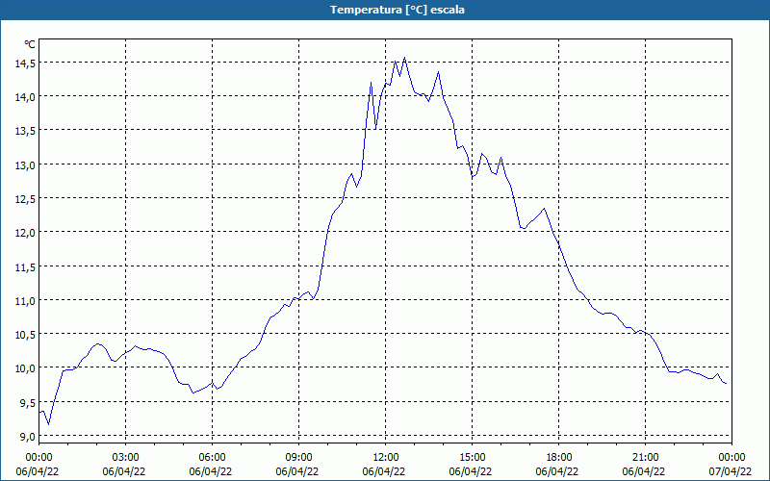Click the 10,5 y-axis label

(x=26, y=335)
